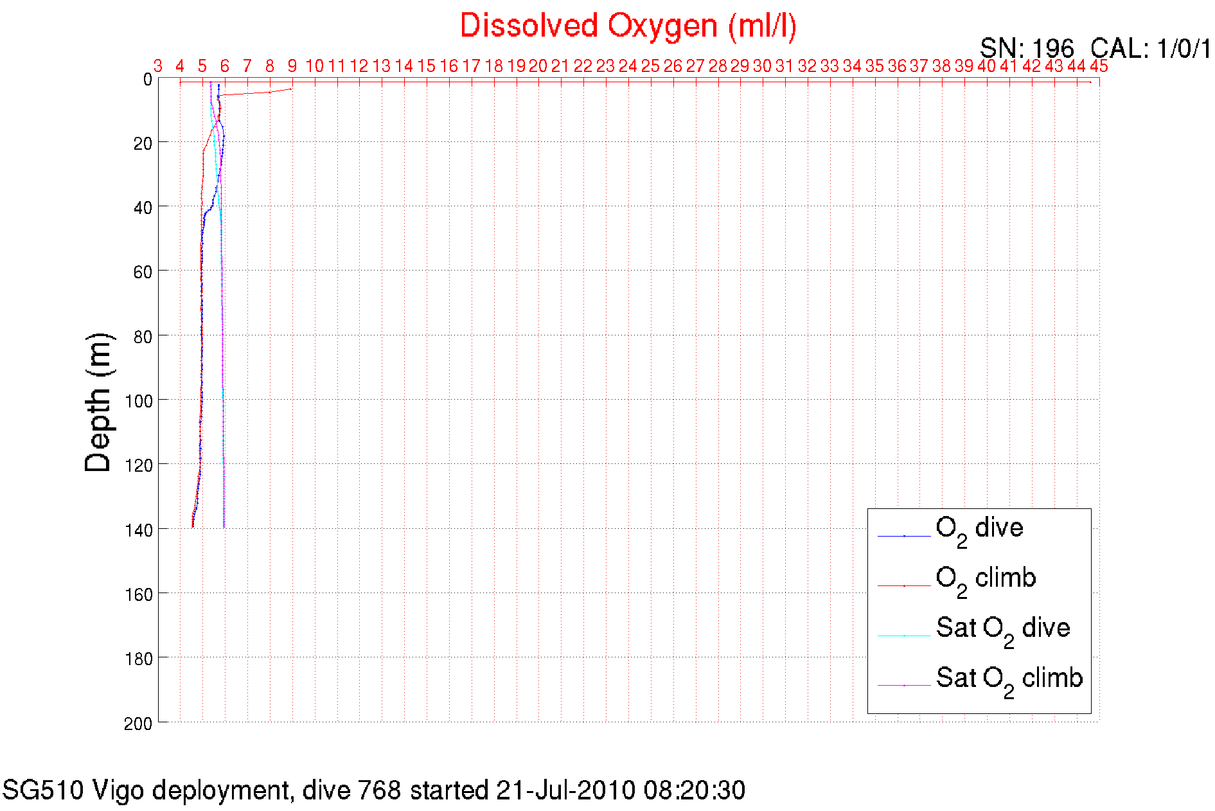
Task: Click the oxygen axis tick label 15
Action: (x=427, y=66)
